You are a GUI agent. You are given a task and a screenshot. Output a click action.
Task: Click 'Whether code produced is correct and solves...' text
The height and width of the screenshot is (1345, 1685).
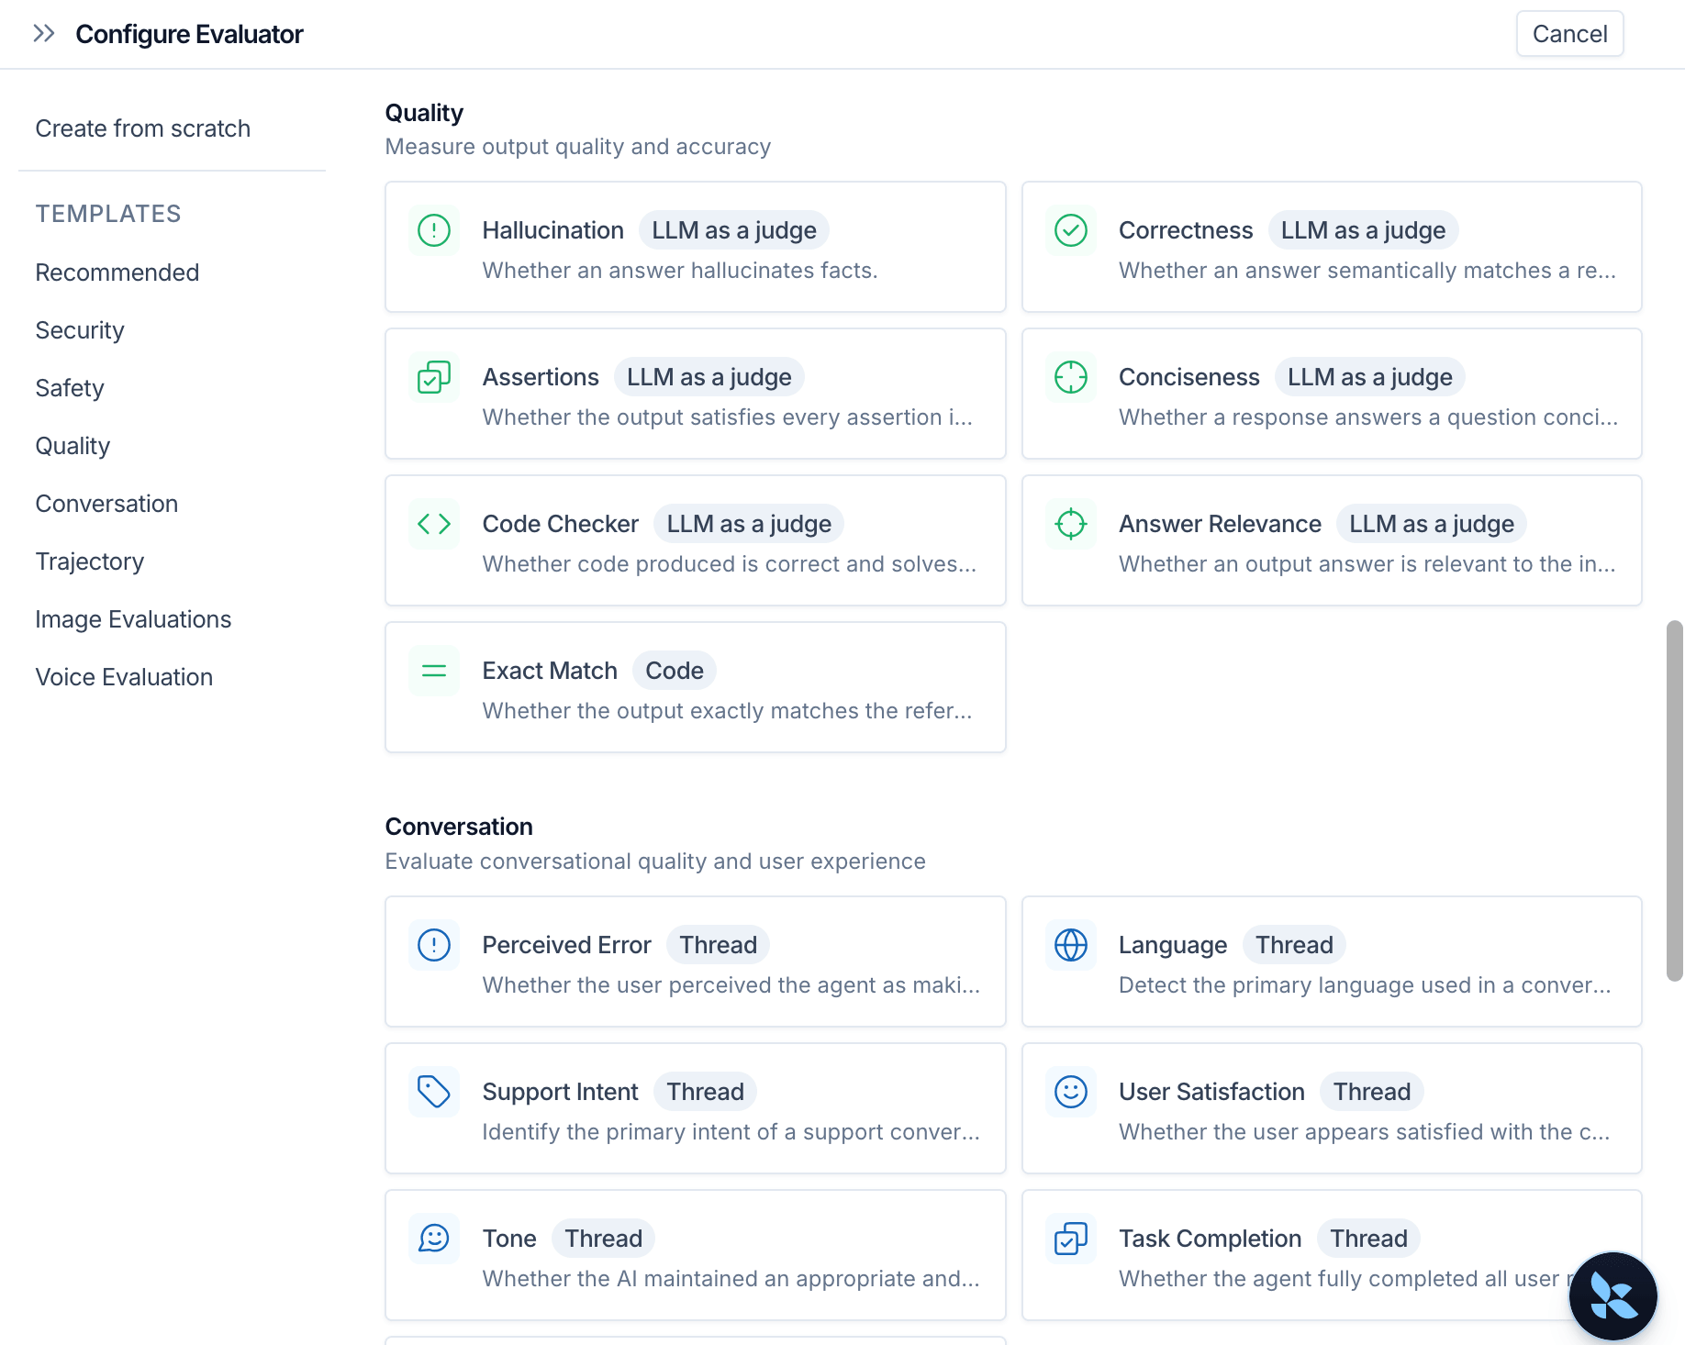(x=730, y=564)
